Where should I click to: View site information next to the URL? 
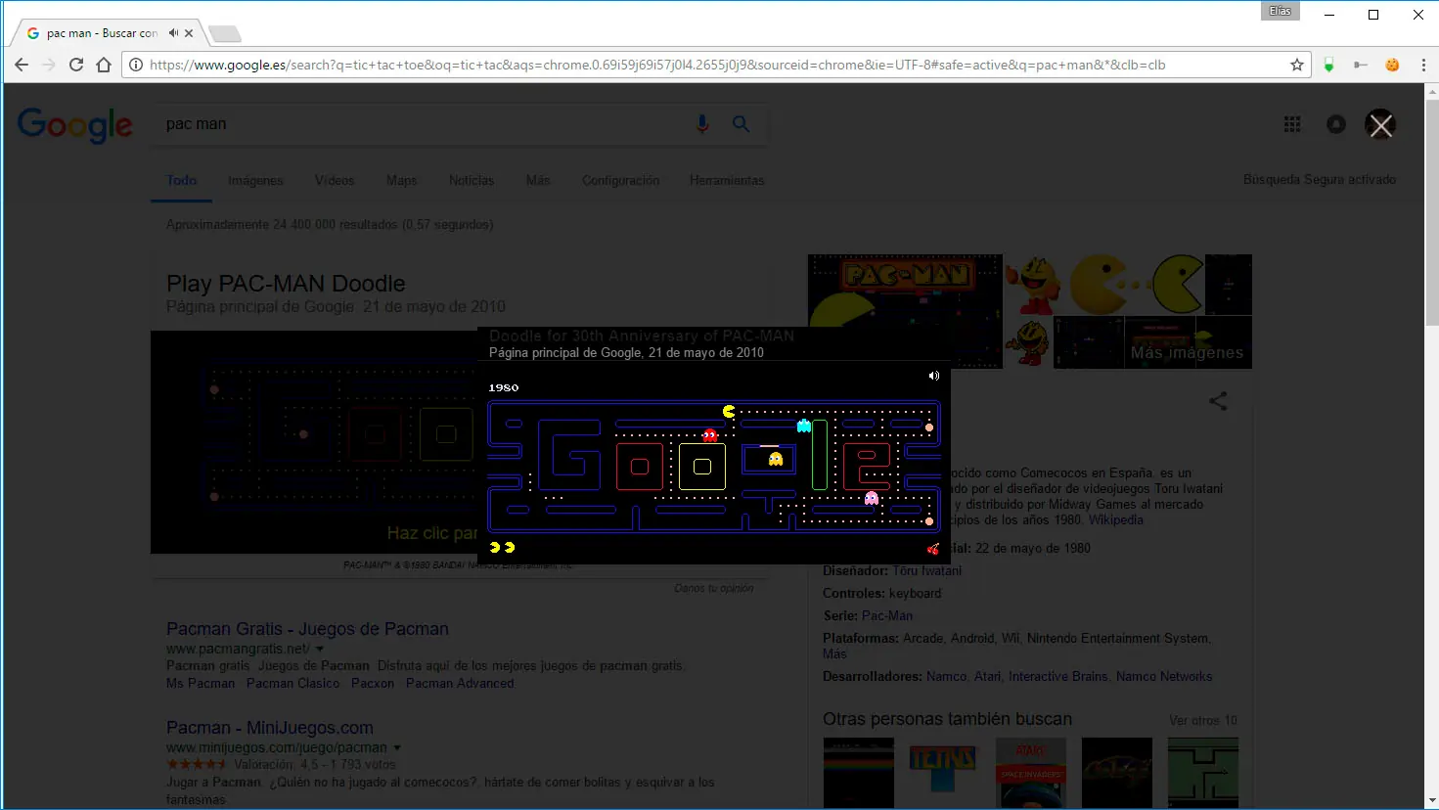click(x=136, y=65)
